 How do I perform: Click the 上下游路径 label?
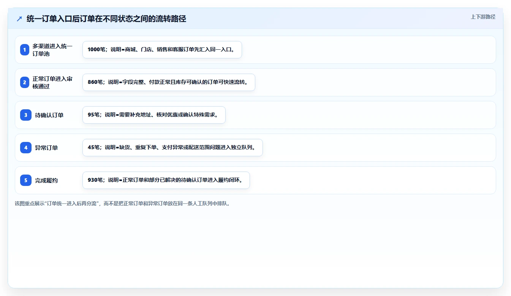coord(483,17)
